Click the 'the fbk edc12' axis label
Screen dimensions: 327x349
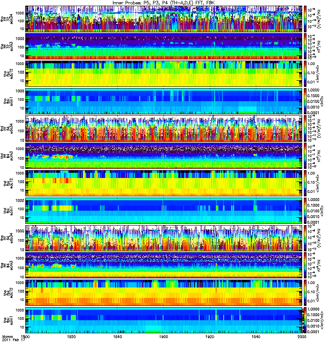(8, 293)
